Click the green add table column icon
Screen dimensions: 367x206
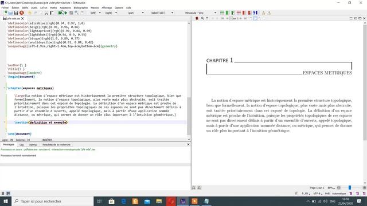(227, 13)
